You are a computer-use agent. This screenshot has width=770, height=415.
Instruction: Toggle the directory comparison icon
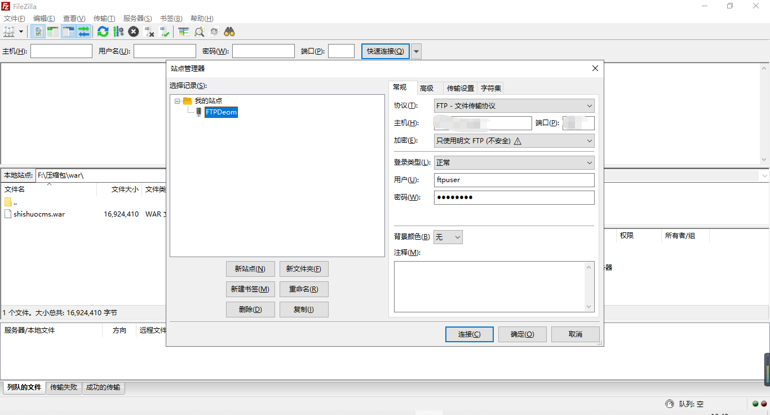point(199,32)
